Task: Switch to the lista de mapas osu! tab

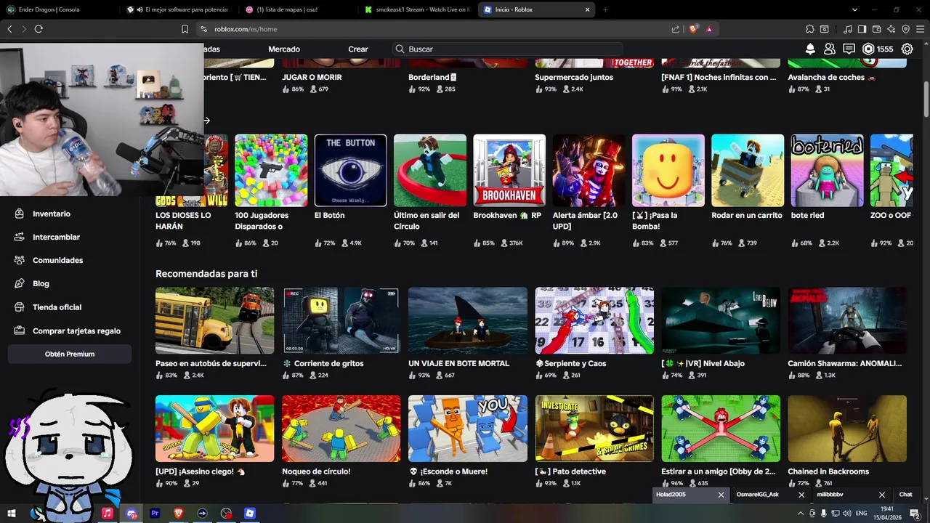Action: [296, 9]
